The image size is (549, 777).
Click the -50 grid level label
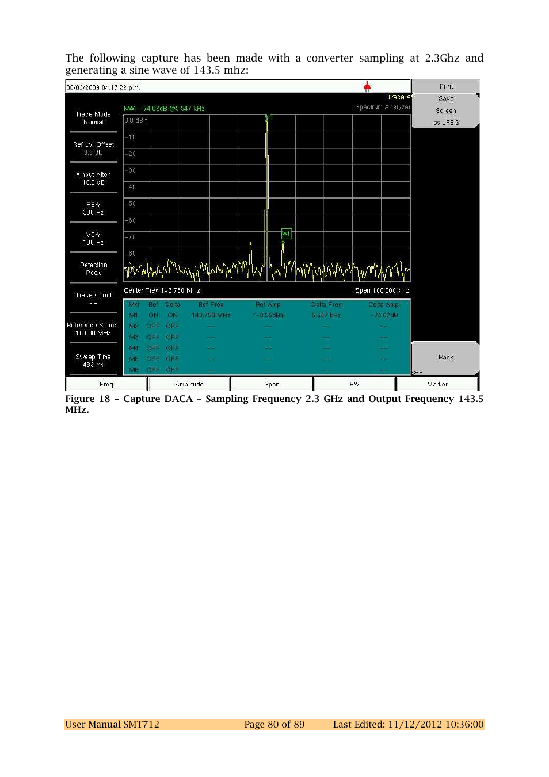click(x=131, y=204)
